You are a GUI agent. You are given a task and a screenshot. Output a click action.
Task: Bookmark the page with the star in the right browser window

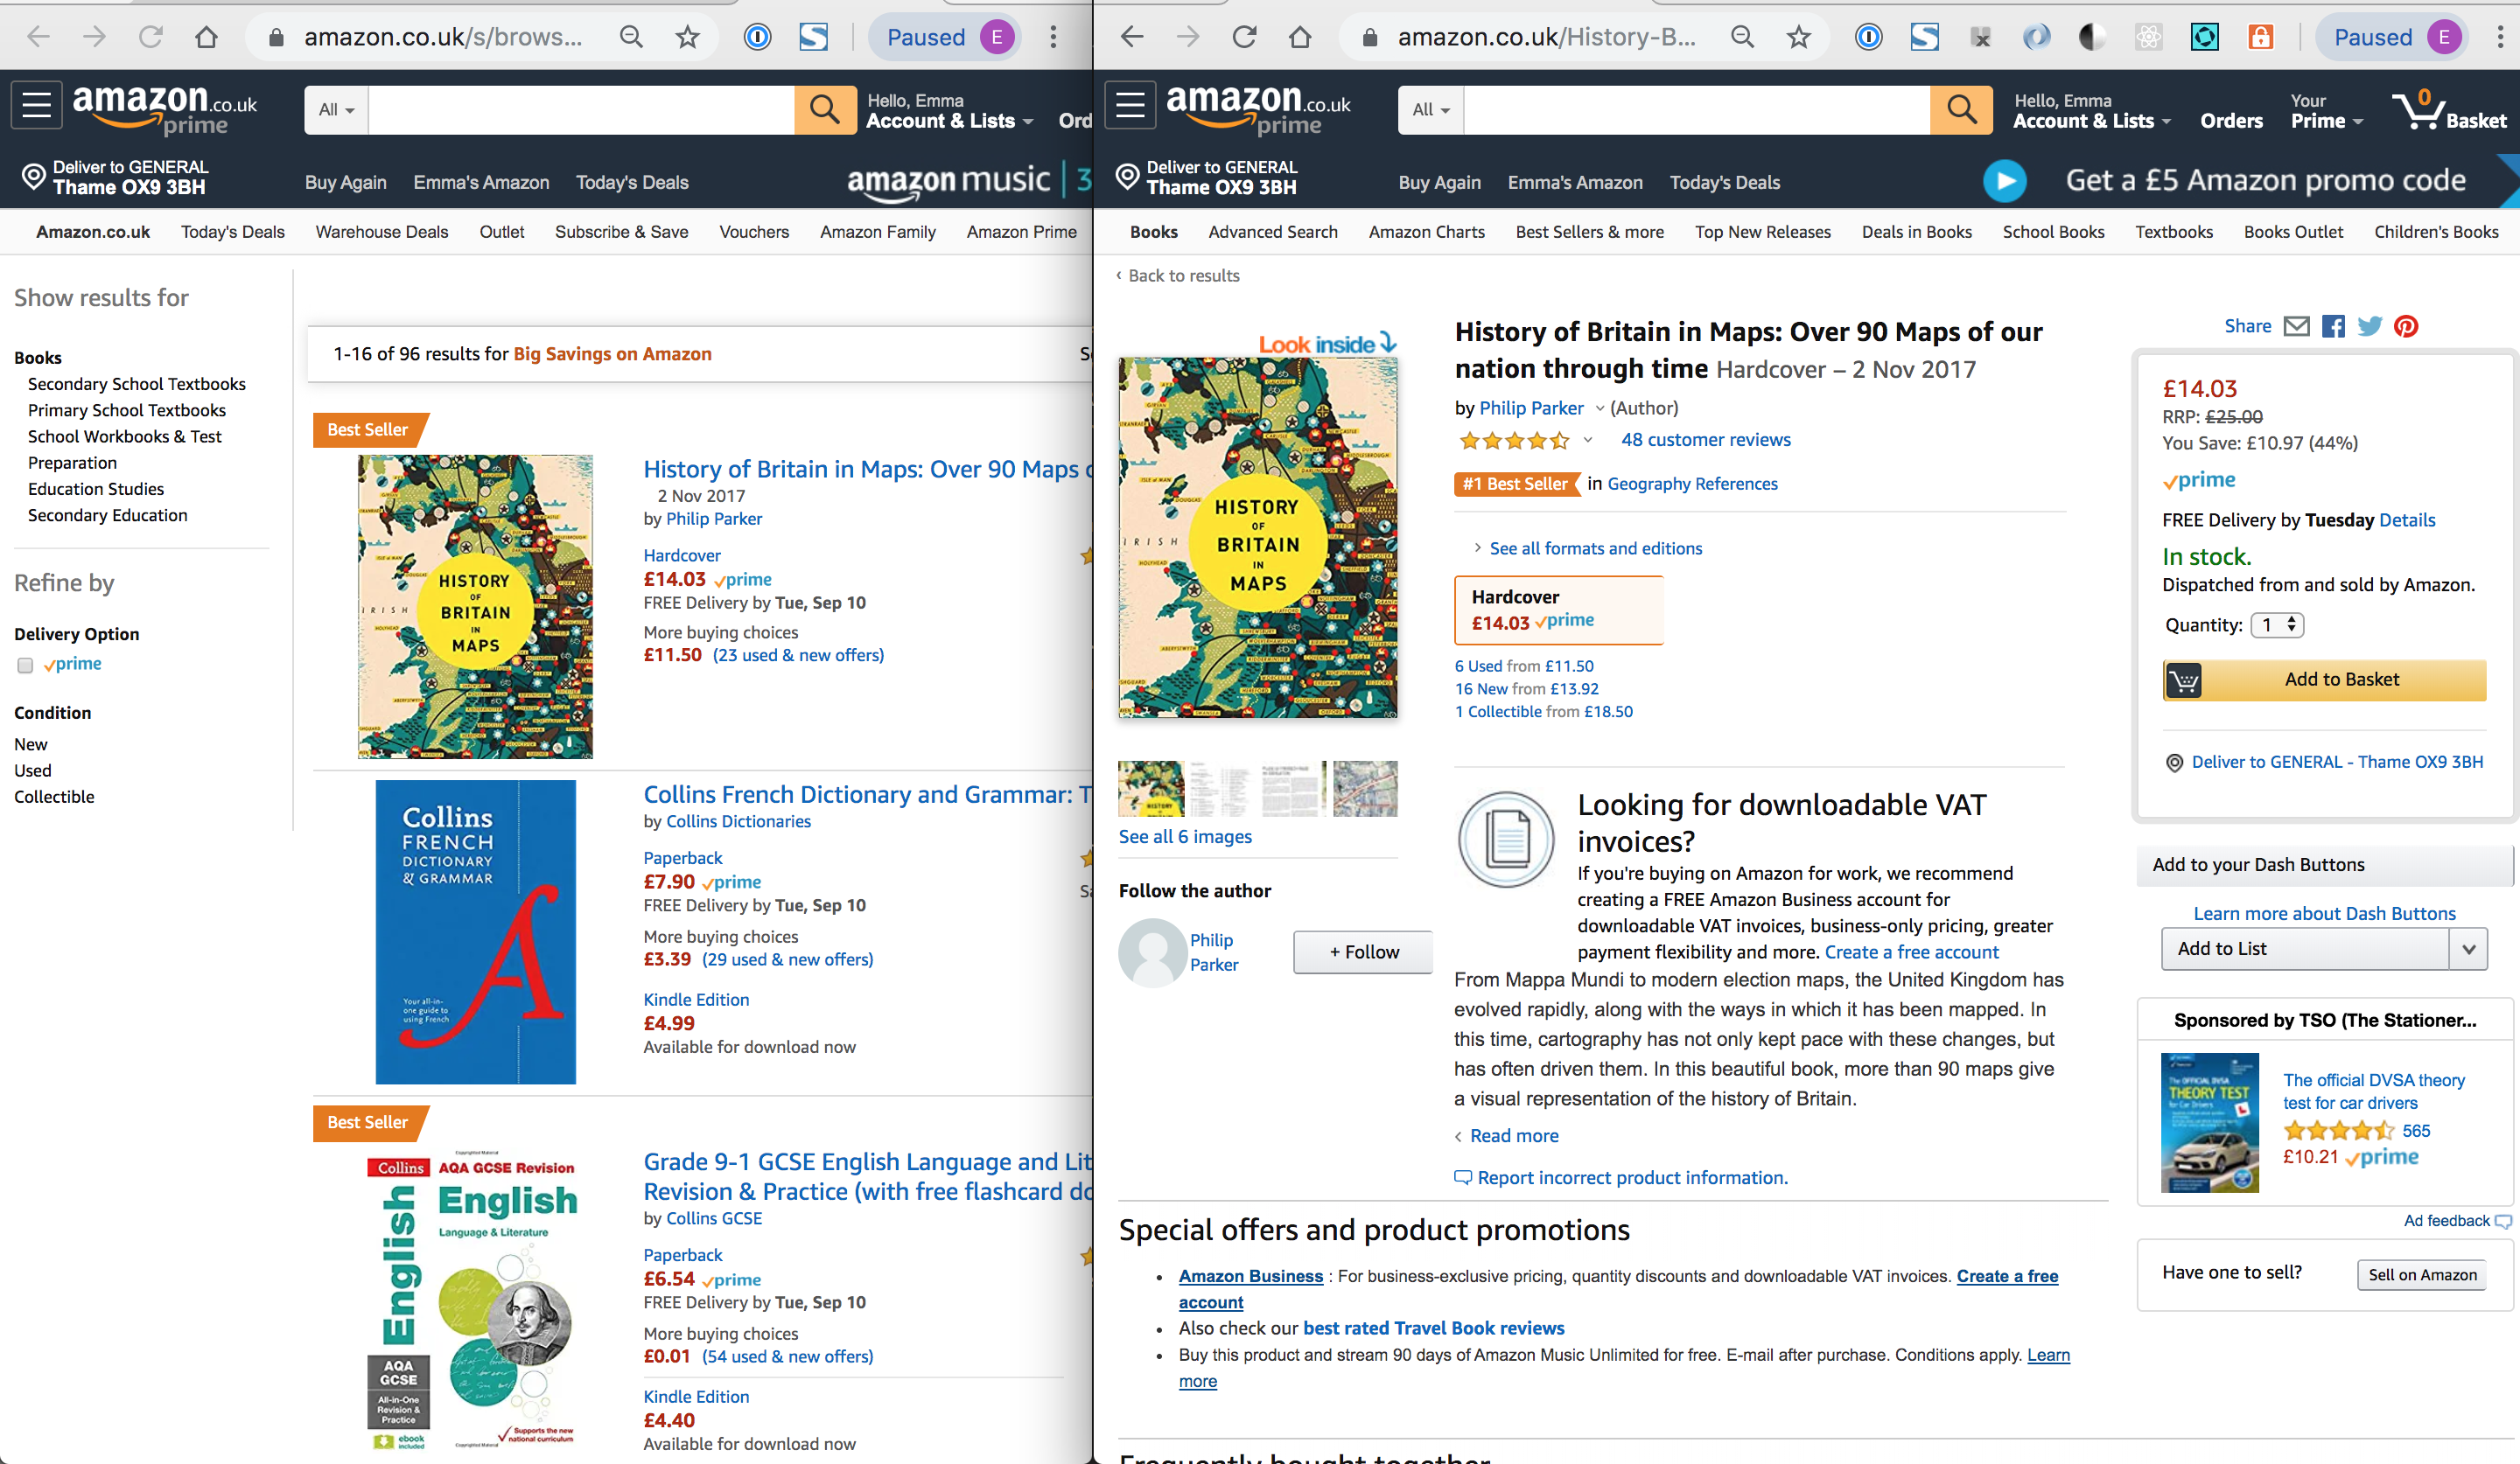1799,37
